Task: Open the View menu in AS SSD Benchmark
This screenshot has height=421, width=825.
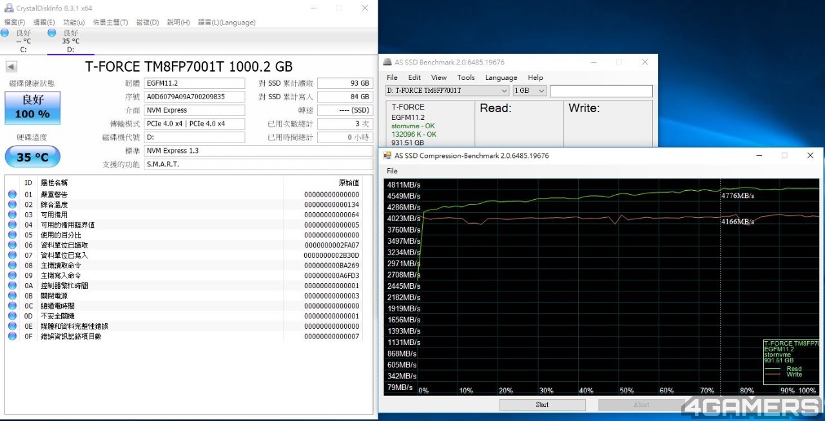Action: click(x=439, y=77)
